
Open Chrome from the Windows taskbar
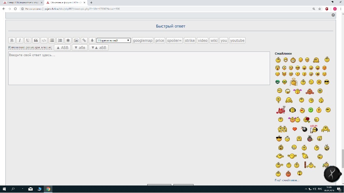tap(48, 189)
